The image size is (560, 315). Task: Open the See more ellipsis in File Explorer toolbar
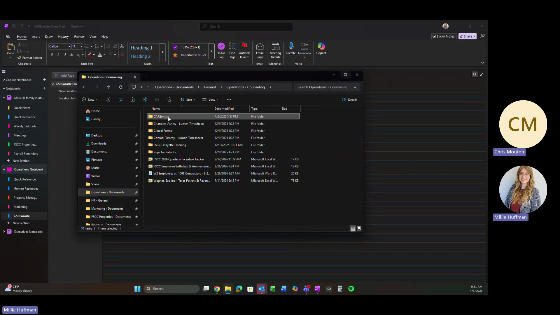229,100
